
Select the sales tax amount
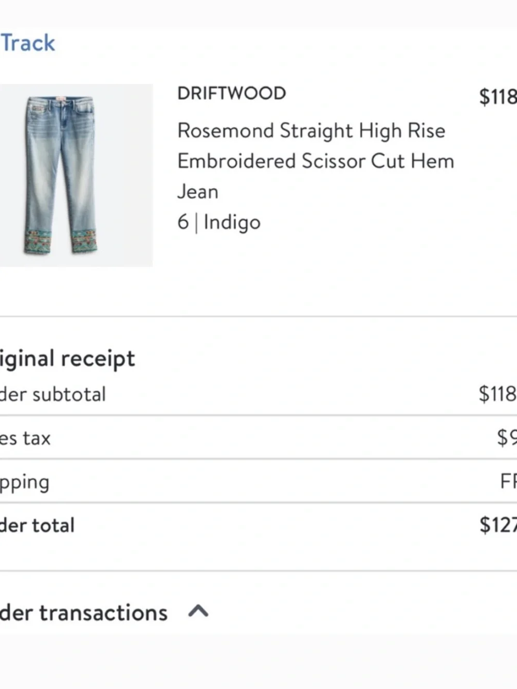coord(507,438)
